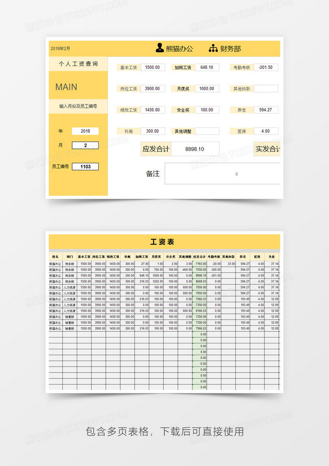Click the 安全奖 column header in salary table

click(x=171, y=257)
